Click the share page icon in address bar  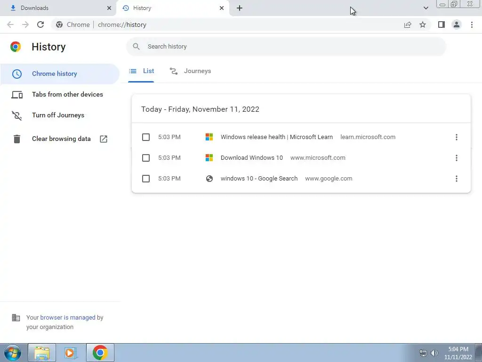tap(408, 25)
